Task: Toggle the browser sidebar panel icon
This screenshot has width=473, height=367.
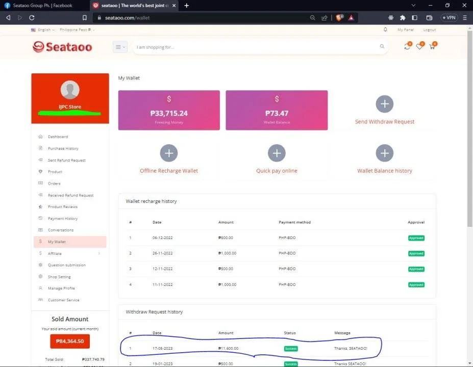Action: click(x=414, y=18)
